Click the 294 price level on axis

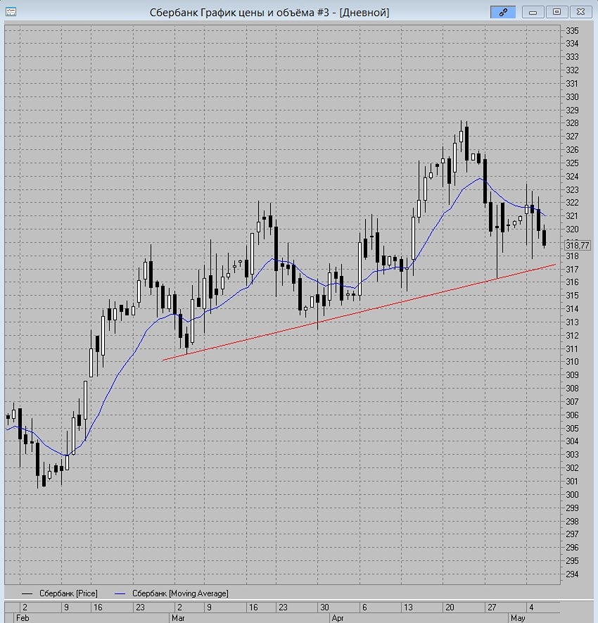click(572, 574)
